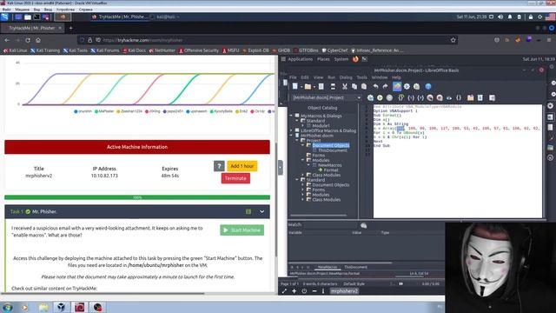Viewport: 556px width, 313px height.
Task: Open the library dropdown showing [MrPhisher.docm].Project
Action: [326, 97]
